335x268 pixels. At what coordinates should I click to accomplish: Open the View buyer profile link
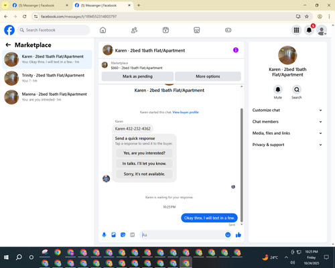(x=186, y=113)
